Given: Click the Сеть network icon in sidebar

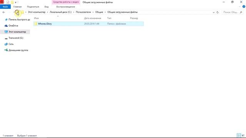Looking at the screenshot, I should (x=6, y=44).
